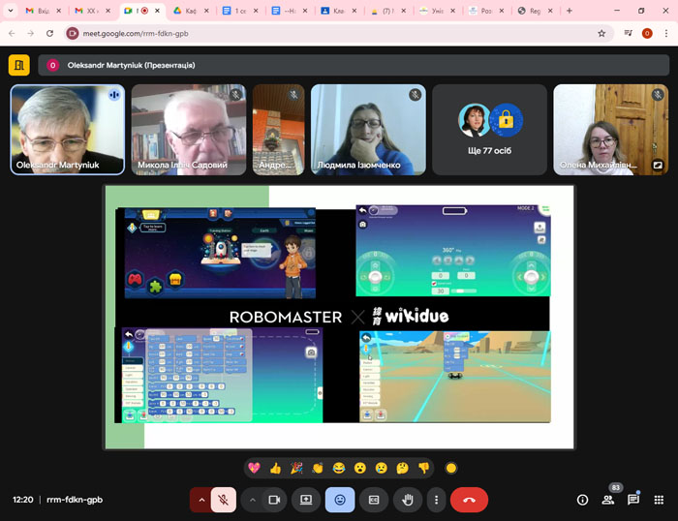678x521 pixels.
Task: Open chat with everyone panel
Action: pyautogui.click(x=633, y=500)
